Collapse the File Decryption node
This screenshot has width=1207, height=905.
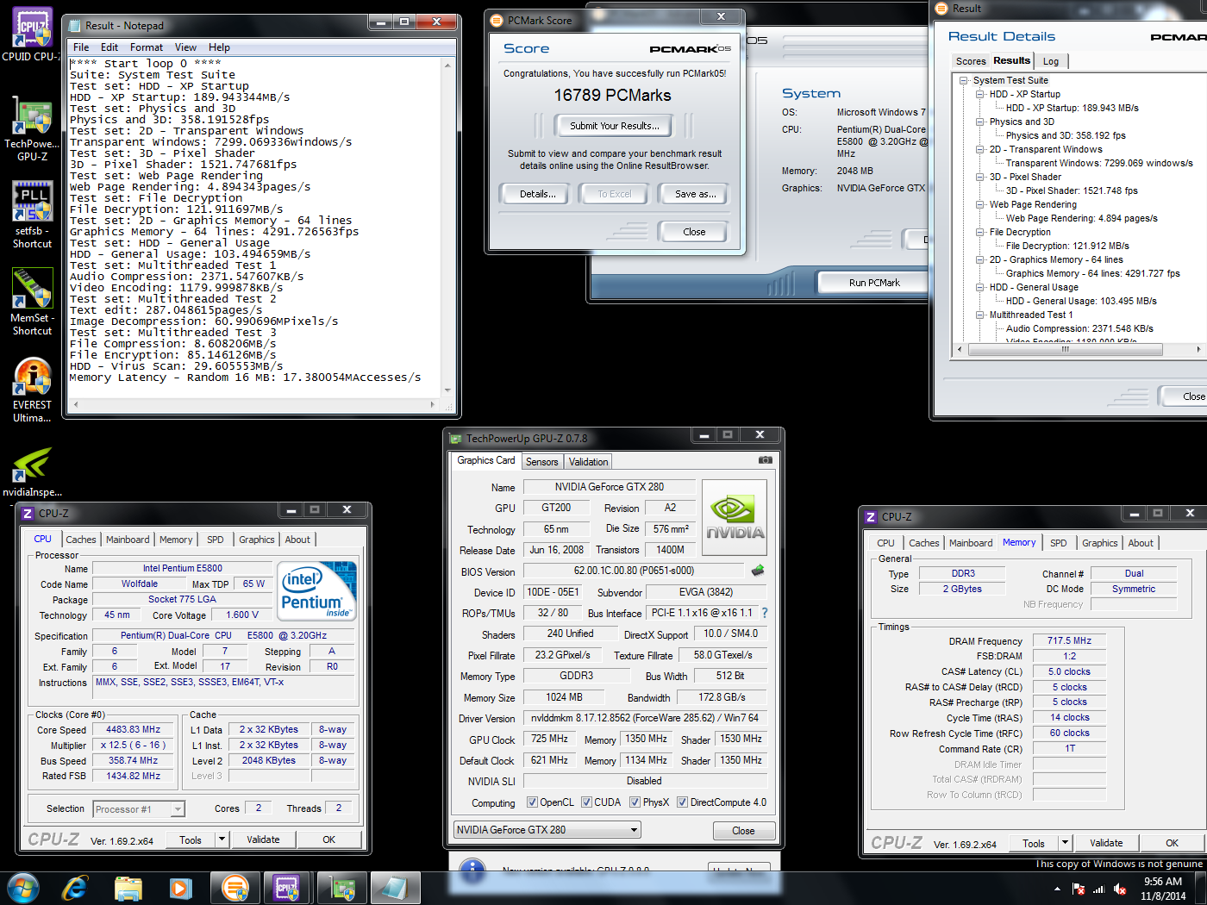tap(979, 232)
